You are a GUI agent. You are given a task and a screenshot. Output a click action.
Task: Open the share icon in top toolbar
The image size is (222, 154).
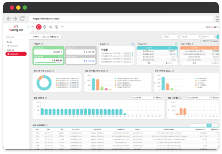[50, 27]
